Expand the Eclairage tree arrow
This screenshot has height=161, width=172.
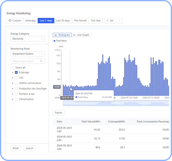(12, 72)
